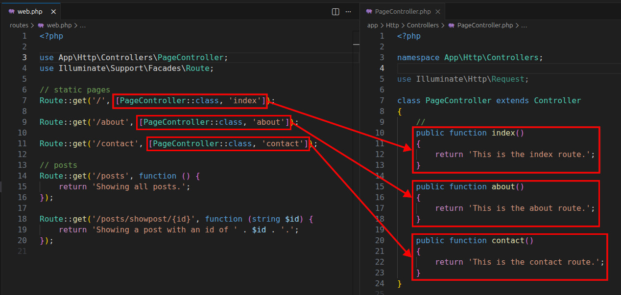
Task: Open the app breadcrumb segment
Action: click(x=373, y=25)
